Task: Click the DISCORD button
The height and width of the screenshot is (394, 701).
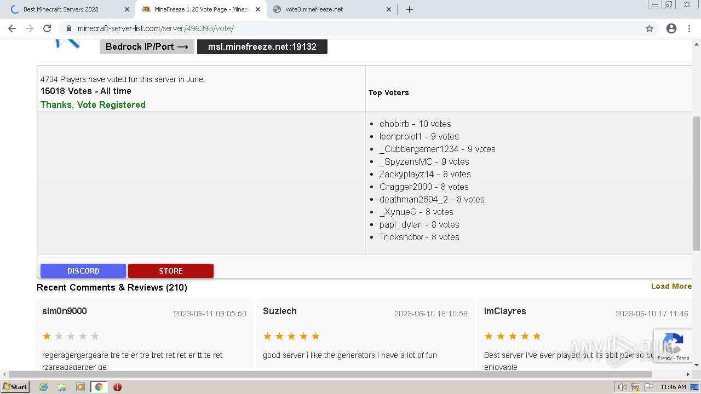Action: (x=83, y=271)
